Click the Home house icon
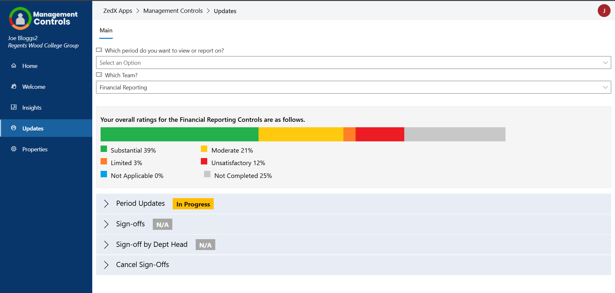Screen dimensions: 615x293 pyautogui.click(x=14, y=66)
